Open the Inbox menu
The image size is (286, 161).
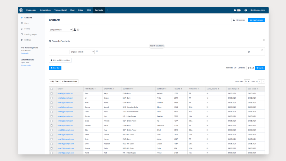pyautogui.click(x=81, y=10)
